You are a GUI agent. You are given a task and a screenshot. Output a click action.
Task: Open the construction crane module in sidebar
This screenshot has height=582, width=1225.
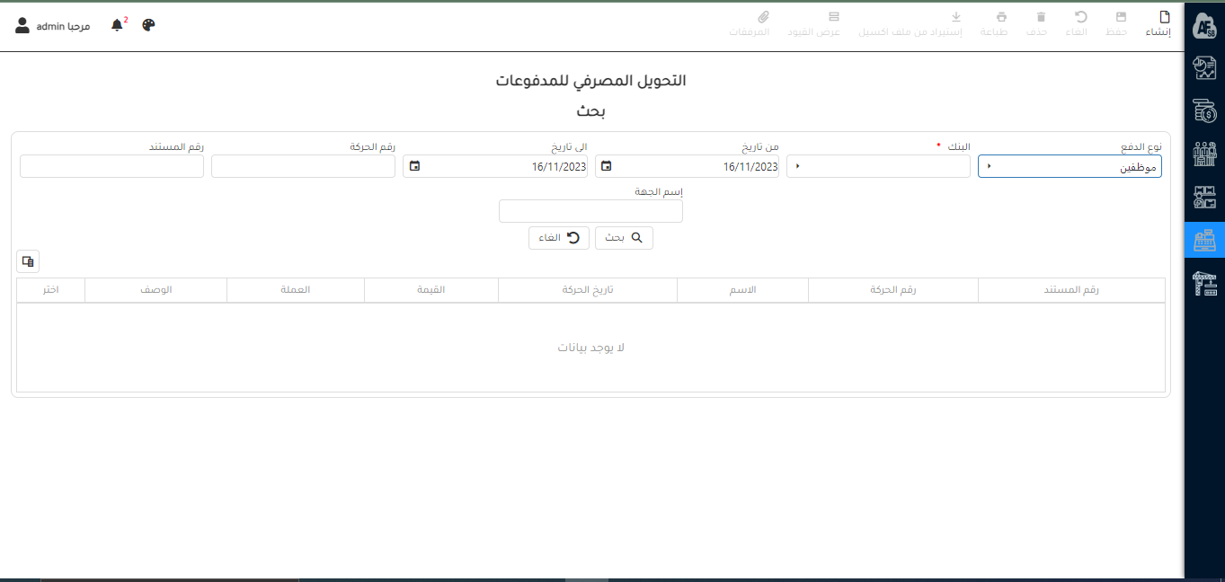point(1204,283)
